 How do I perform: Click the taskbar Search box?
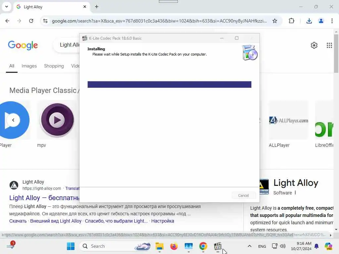click(x=116, y=246)
